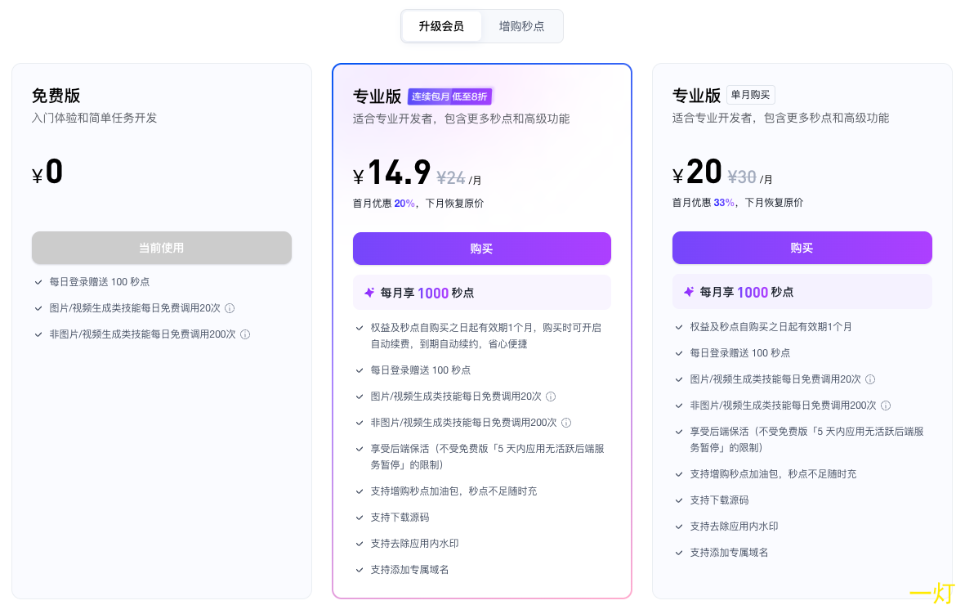Image resolution: width=956 pixels, height=605 pixels.
Task: Click 购买 for the 14.9 yuan plan
Action: 481,249
